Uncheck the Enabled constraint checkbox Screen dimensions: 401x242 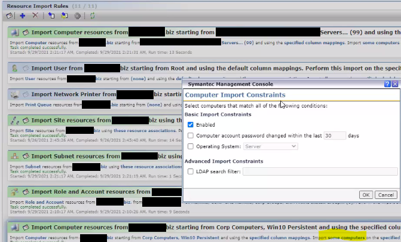point(190,124)
